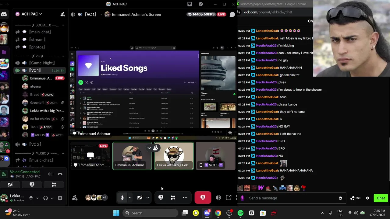Click green Chat send button
Image resolution: width=390 pixels, height=219 pixels.
pyautogui.click(x=381, y=198)
